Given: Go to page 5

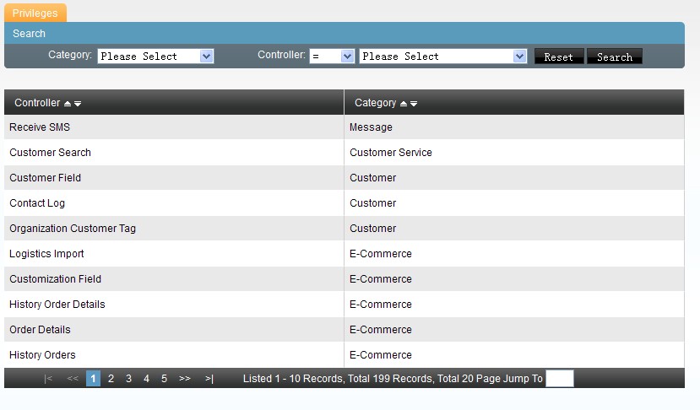Looking at the screenshot, I should (x=164, y=379).
